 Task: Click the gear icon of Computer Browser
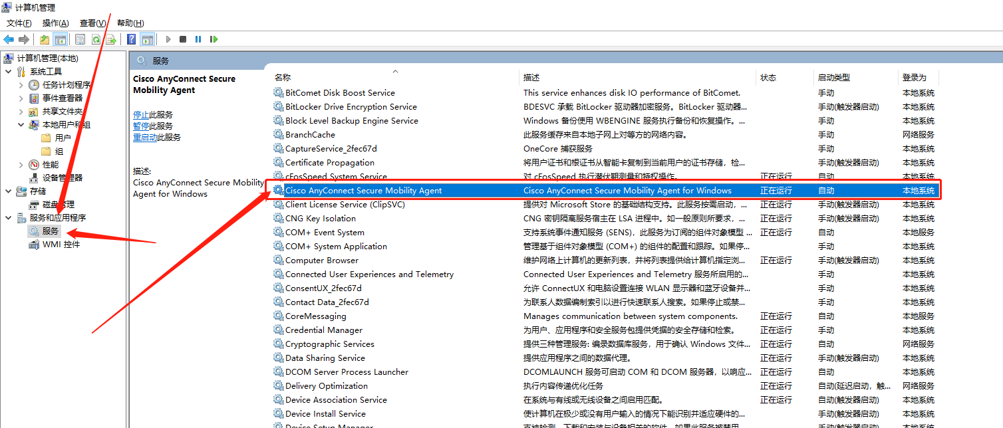coord(278,260)
